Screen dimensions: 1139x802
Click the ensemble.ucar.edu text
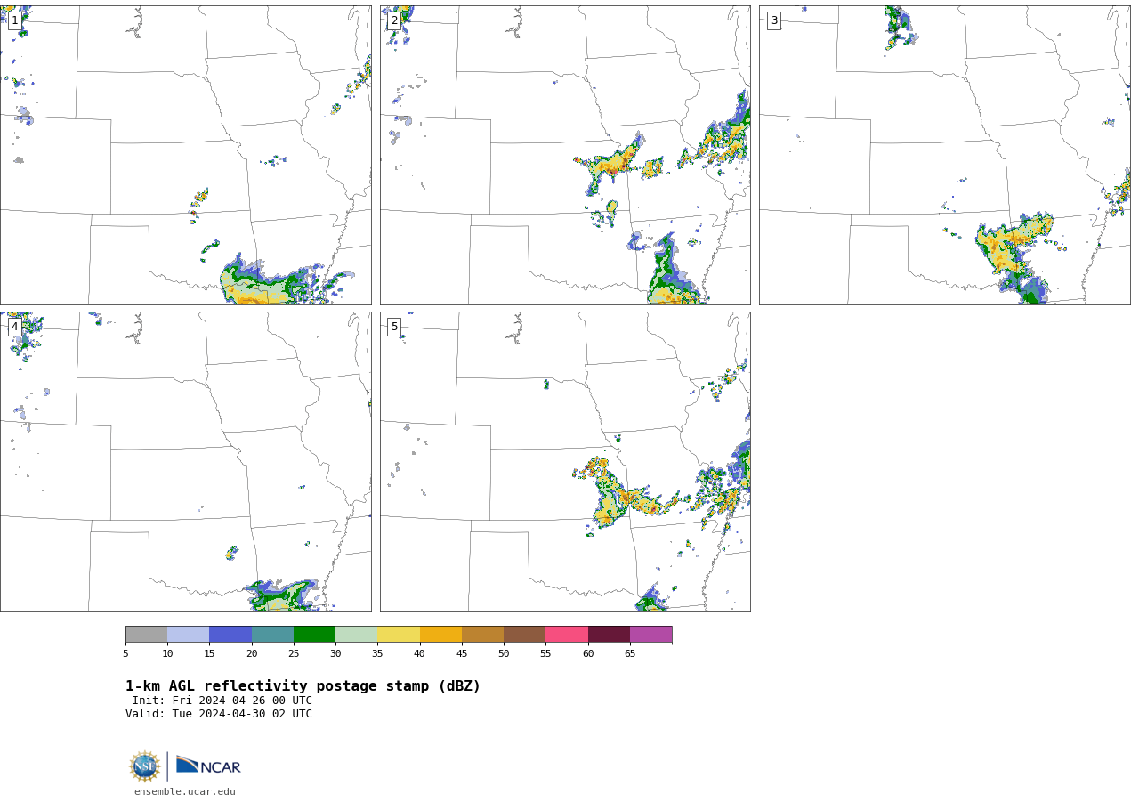185,792
